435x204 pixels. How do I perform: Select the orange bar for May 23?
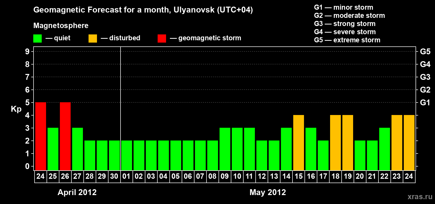click(x=397, y=143)
